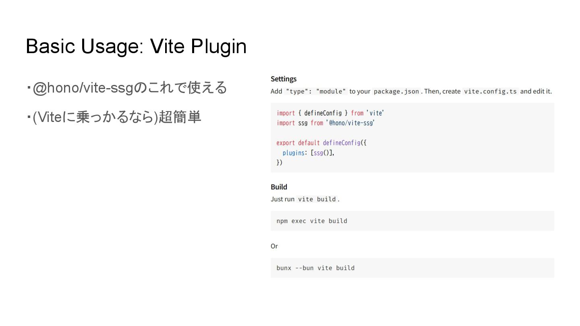
Task: Click the "Basic Usage: Vite Plugin" slide title
Action: [x=136, y=46]
